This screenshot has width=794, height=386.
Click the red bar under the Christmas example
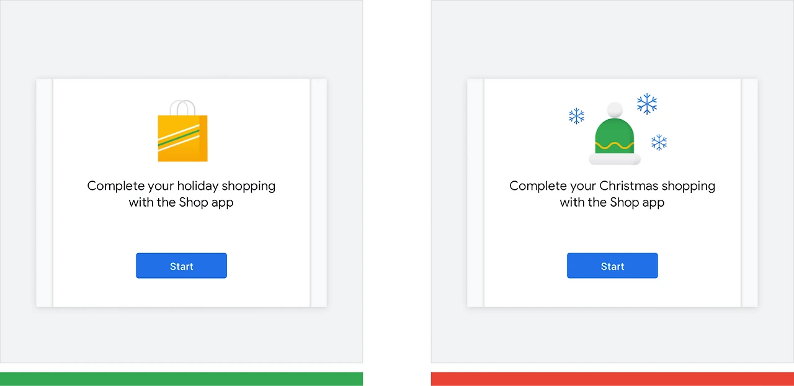click(612, 379)
